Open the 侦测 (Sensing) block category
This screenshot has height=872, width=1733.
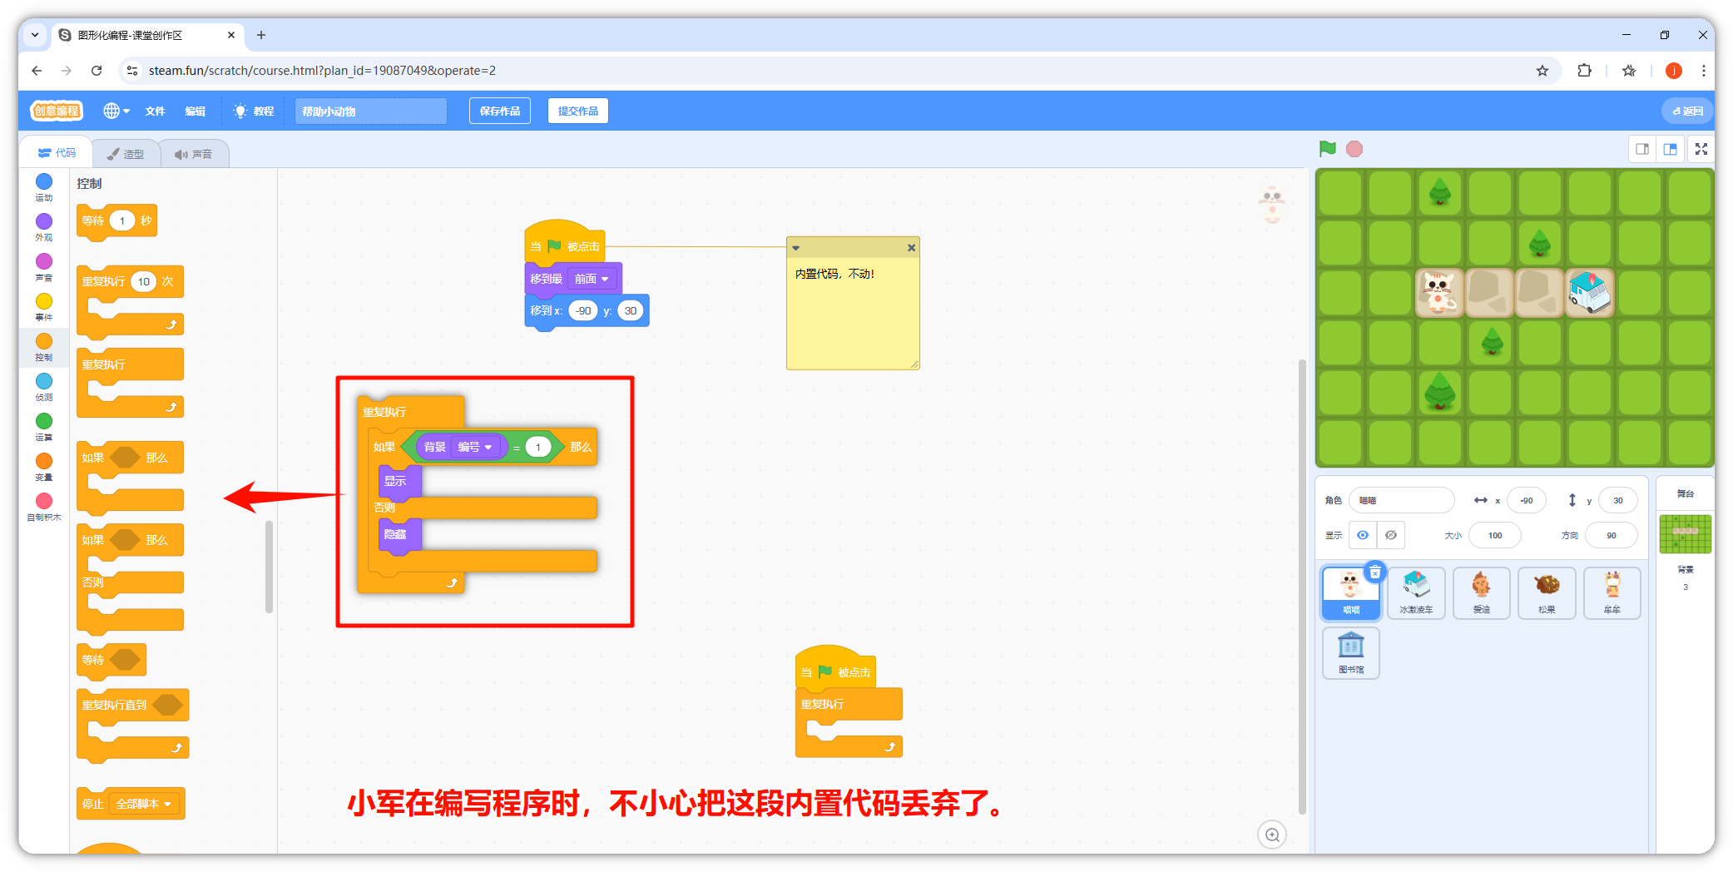pyautogui.click(x=44, y=387)
